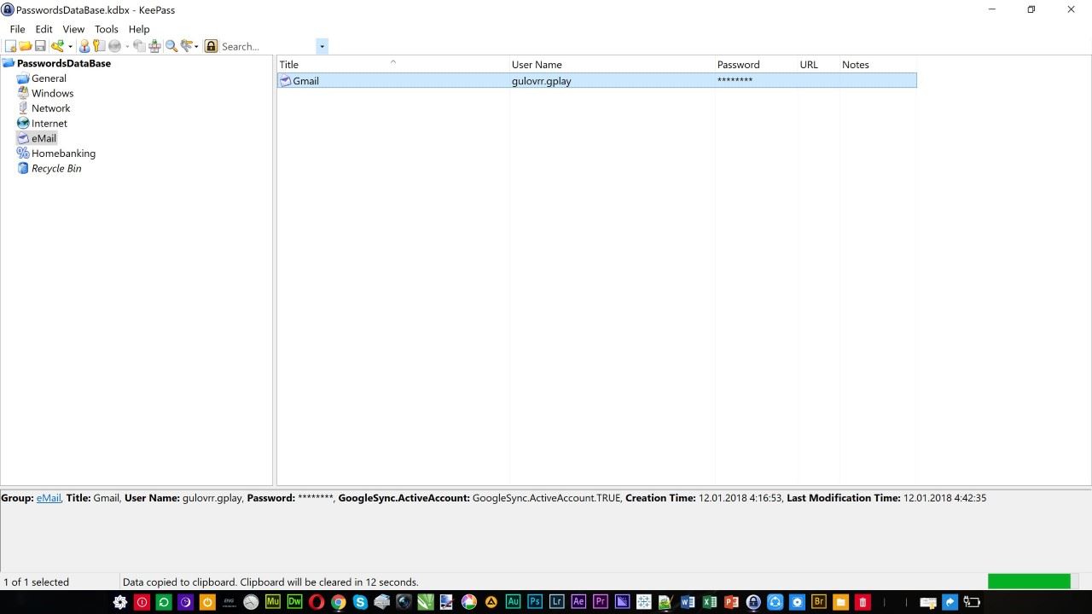Image resolution: width=1092 pixels, height=614 pixels.
Task: Open the Search box dropdown arrow
Action: (322, 46)
